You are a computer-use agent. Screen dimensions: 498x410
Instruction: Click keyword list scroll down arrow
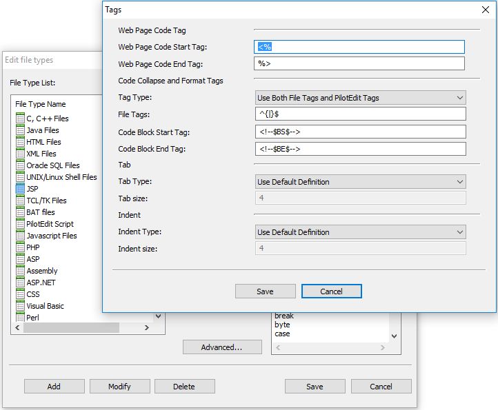[x=394, y=336]
